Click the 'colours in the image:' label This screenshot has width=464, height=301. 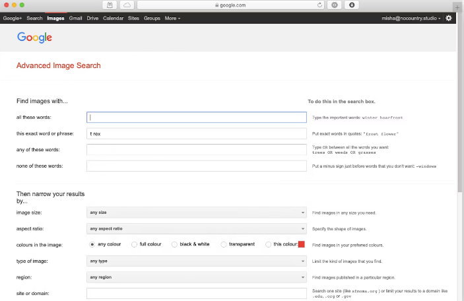point(40,245)
